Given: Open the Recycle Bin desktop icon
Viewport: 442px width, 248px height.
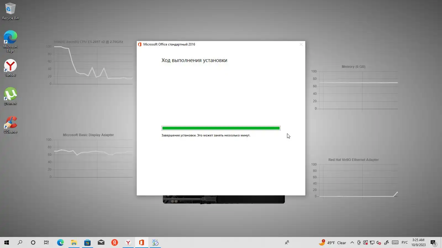Looking at the screenshot, I should [x=10, y=12].
